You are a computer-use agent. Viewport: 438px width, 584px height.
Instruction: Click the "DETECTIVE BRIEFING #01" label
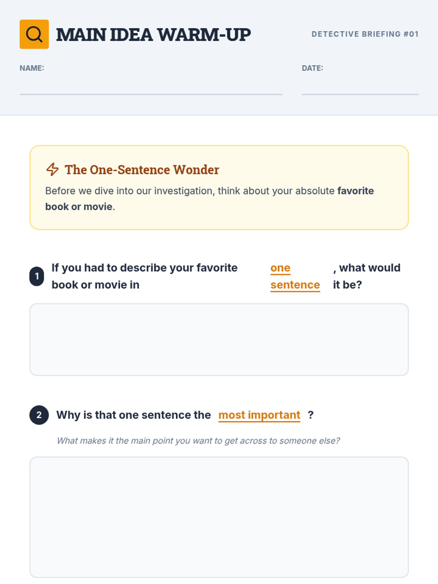point(365,34)
